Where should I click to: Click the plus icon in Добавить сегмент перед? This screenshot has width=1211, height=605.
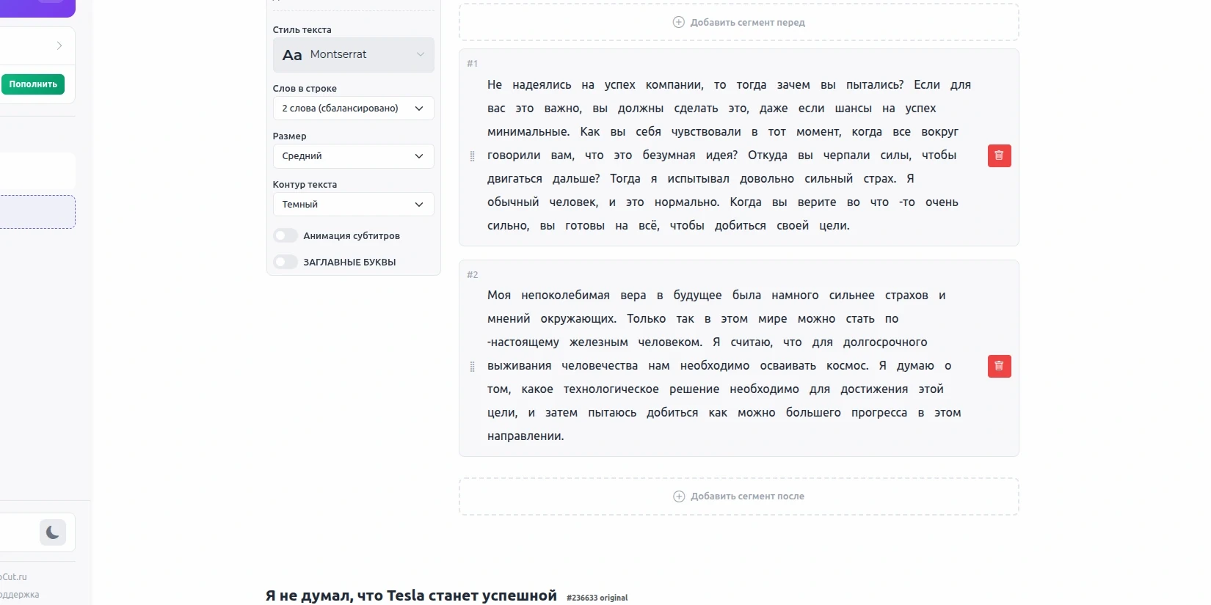click(679, 22)
